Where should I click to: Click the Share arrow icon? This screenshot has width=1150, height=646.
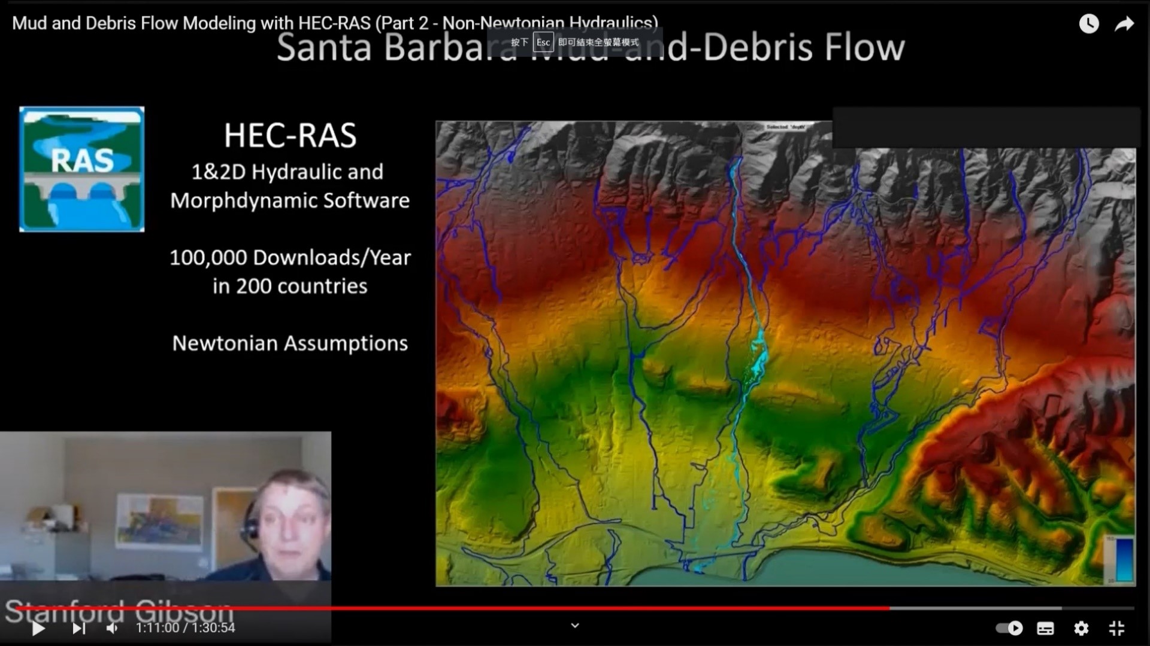pos(1124,24)
